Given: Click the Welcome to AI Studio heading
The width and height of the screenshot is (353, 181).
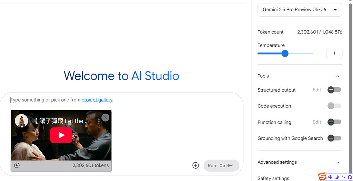Looking at the screenshot, I should click(x=122, y=76).
